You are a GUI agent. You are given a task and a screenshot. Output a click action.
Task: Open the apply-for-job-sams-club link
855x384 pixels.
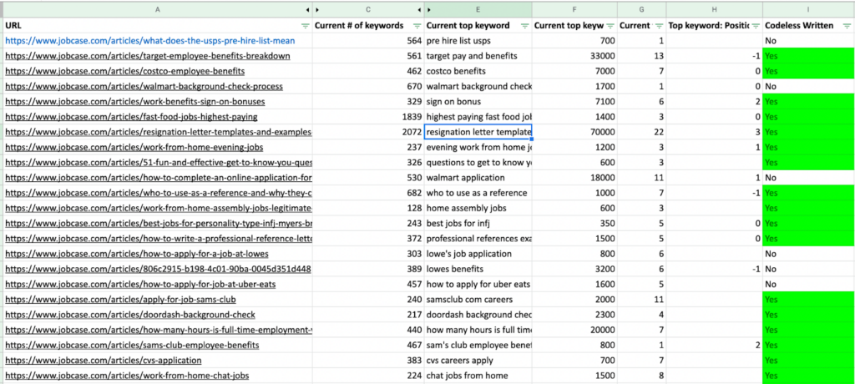(120, 300)
